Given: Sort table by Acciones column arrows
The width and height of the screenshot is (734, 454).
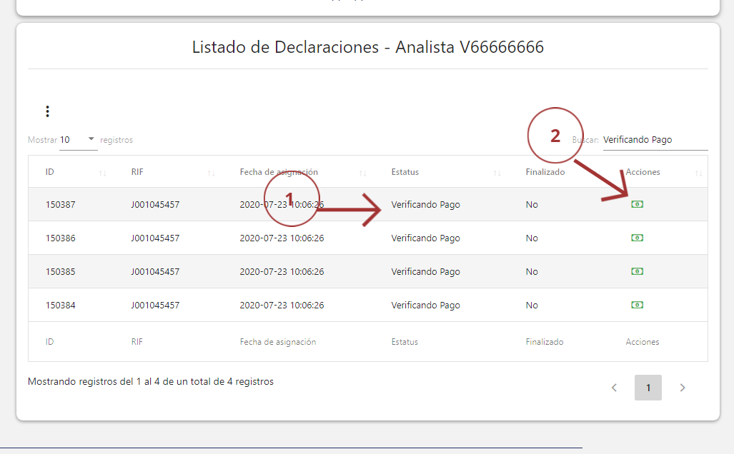Looking at the screenshot, I should point(698,173).
